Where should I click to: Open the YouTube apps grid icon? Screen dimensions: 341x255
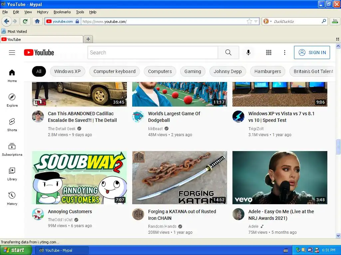269,52
